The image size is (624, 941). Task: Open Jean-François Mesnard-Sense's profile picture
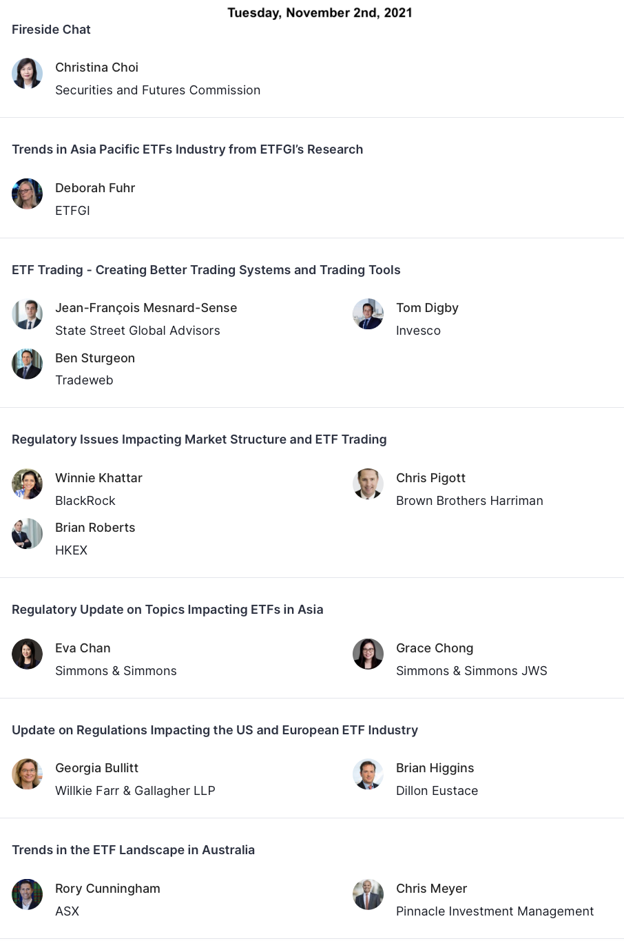coord(27,314)
